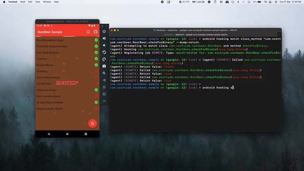Open the Bluetooth menu bar icon
Image resolution: width=304 pixels, height=171 pixels.
[238, 2]
